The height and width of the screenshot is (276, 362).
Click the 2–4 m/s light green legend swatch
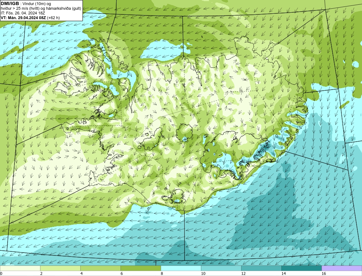click(60, 268)
